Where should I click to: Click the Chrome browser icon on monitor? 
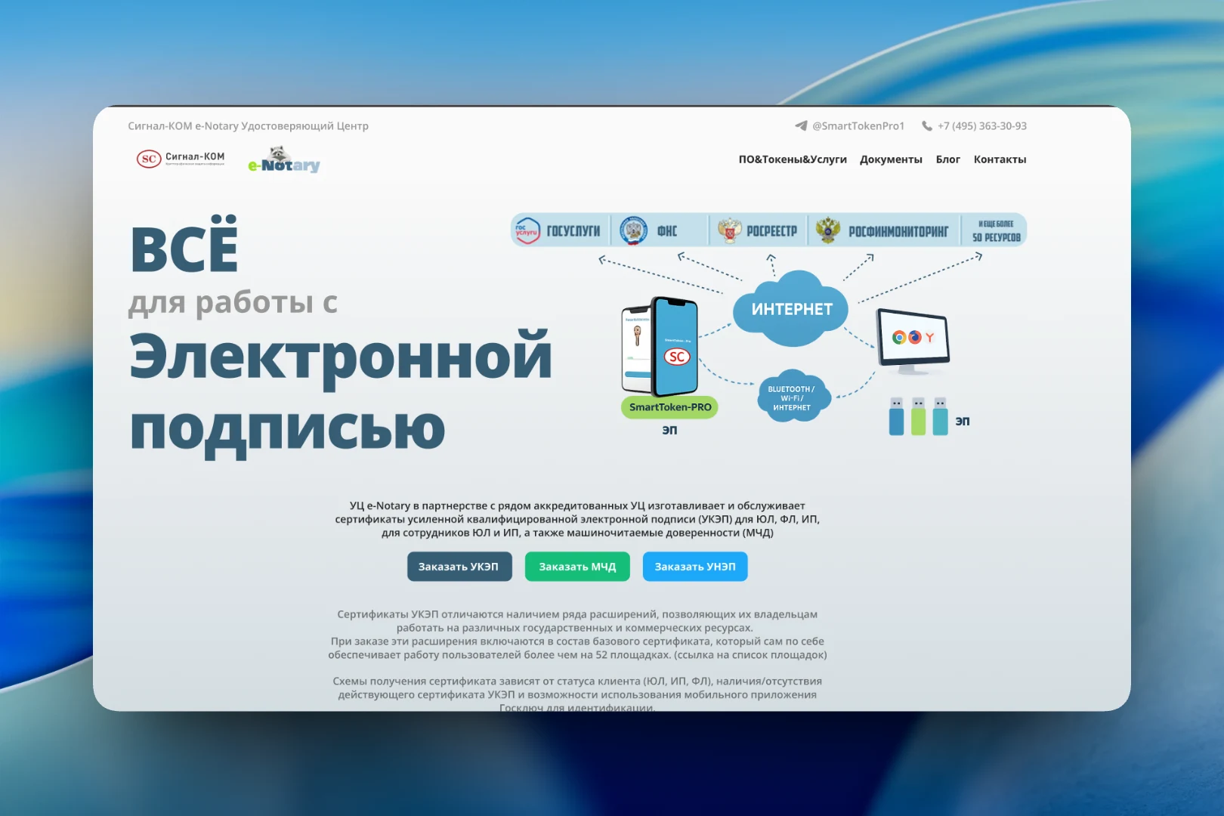tap(899, 338)
